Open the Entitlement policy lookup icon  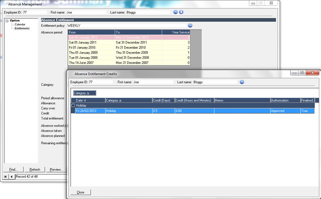coord(190,26)
